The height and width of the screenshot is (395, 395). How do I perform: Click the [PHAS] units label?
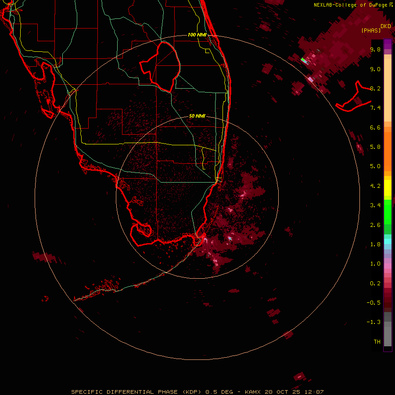pyautogui.click(x=371, y=31)
